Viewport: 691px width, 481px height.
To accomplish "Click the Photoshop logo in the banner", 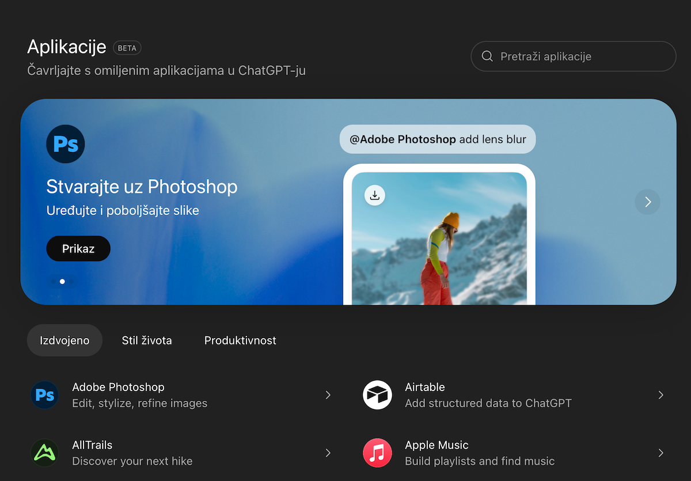I will pos(65,144).
